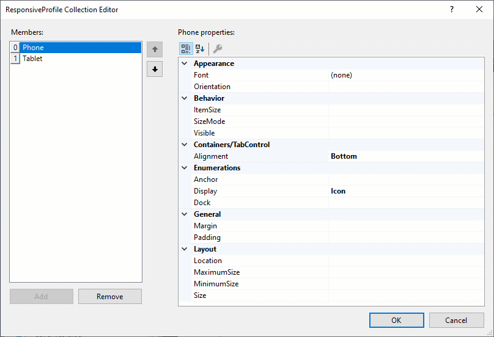Viewport: 494px width, 337px height.
Task: Move selected member down
Action: point(155,69)
